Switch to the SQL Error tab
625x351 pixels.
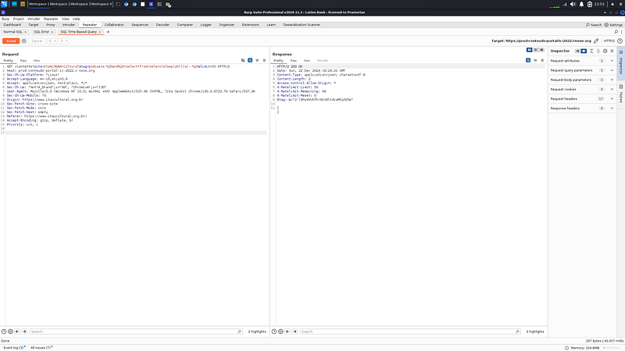click(41, 32)
